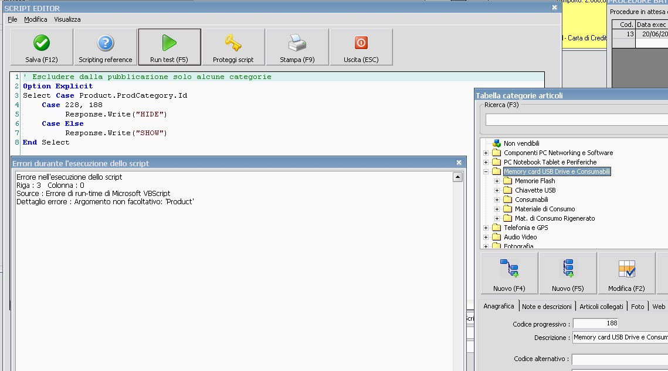Click Response.Write("SHOW") code line
The image size is (668, 371).
(116, 133)
